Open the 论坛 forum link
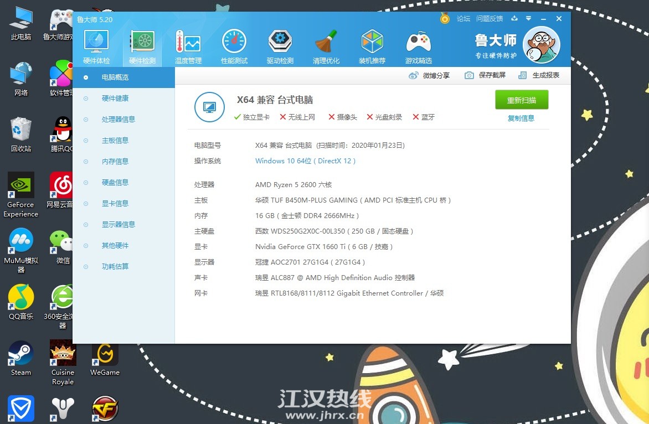This screenshot has width=649, height=424. [x=463, y=19]
